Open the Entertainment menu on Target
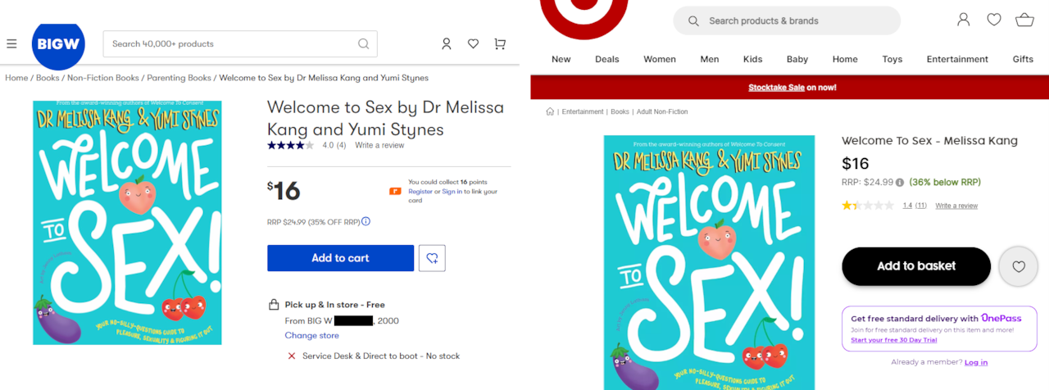 [957, 59]
